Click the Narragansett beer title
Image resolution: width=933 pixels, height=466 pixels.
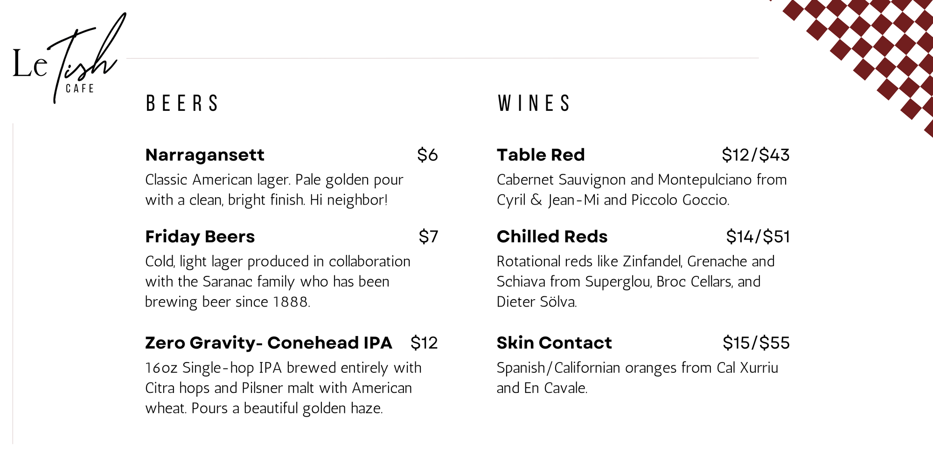pos(205,155)
